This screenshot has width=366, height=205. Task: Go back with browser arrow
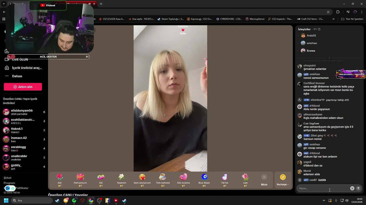point(4,12)
